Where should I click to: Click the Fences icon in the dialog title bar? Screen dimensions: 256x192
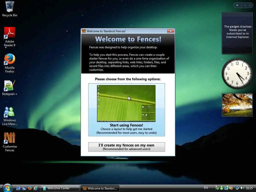84,31
